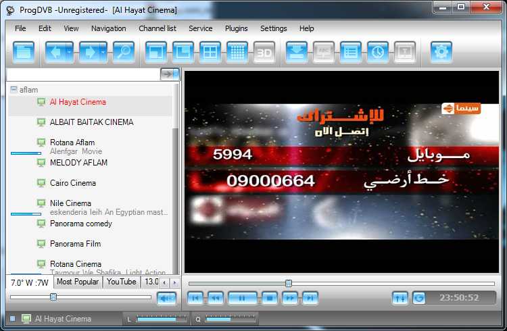Open the File menu

[20, 28]
